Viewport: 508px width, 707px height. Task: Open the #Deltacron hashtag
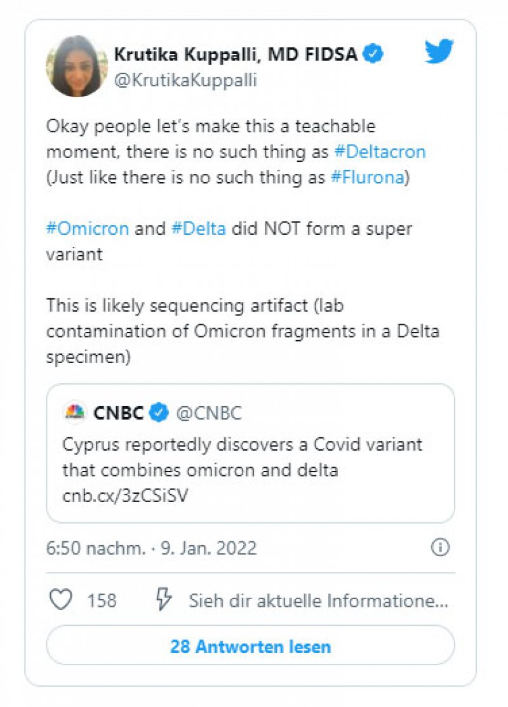[x=379, y=152]
